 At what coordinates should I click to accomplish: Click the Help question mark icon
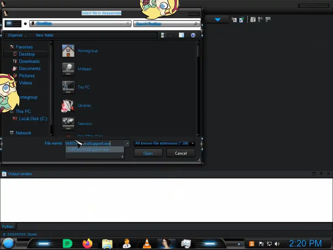193,35
